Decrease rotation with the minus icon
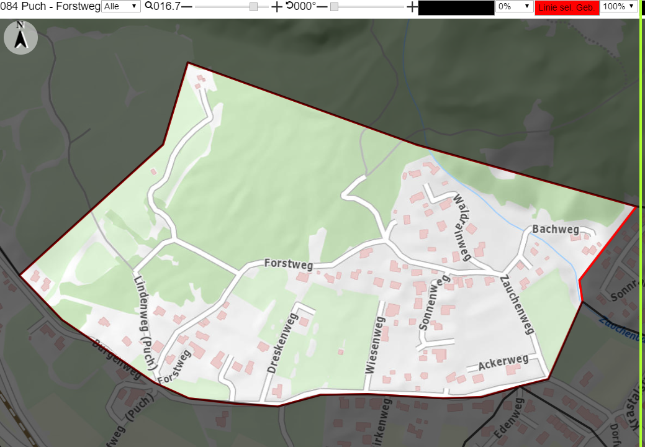The height and width of the screenshot is (447, 645). [322, 7]
